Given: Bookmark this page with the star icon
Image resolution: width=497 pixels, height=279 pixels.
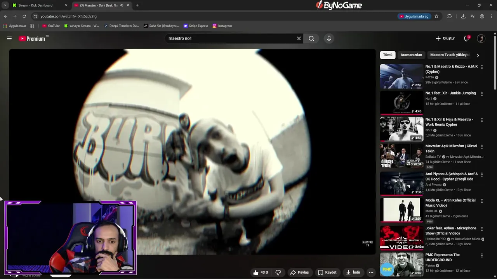Looking at the screenshot, I should [x=436, y=16].
